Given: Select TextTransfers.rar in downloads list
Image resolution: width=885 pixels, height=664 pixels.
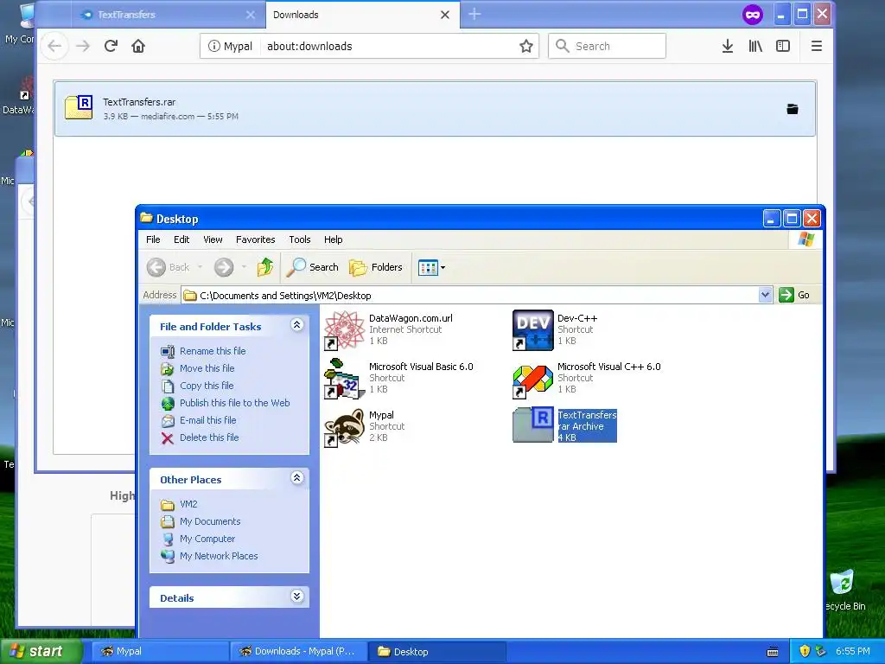Looking at the screenshot, I should (435, 108).
